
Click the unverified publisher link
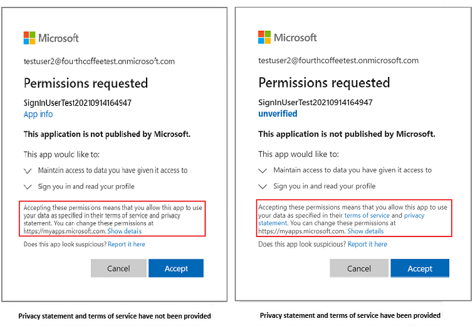pyautogui.click(x=278, y=114)
